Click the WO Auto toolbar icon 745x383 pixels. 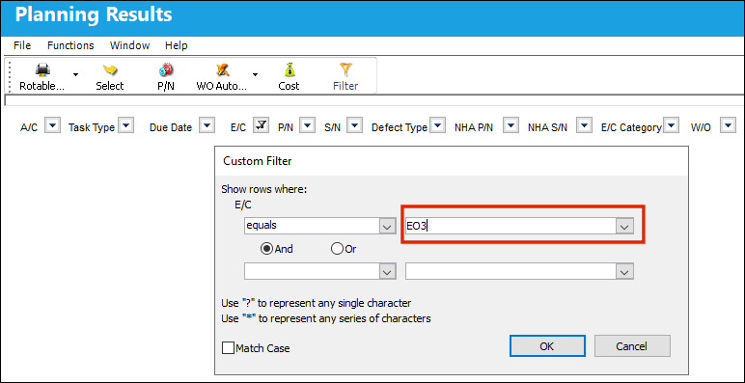[x=222, y=70]
